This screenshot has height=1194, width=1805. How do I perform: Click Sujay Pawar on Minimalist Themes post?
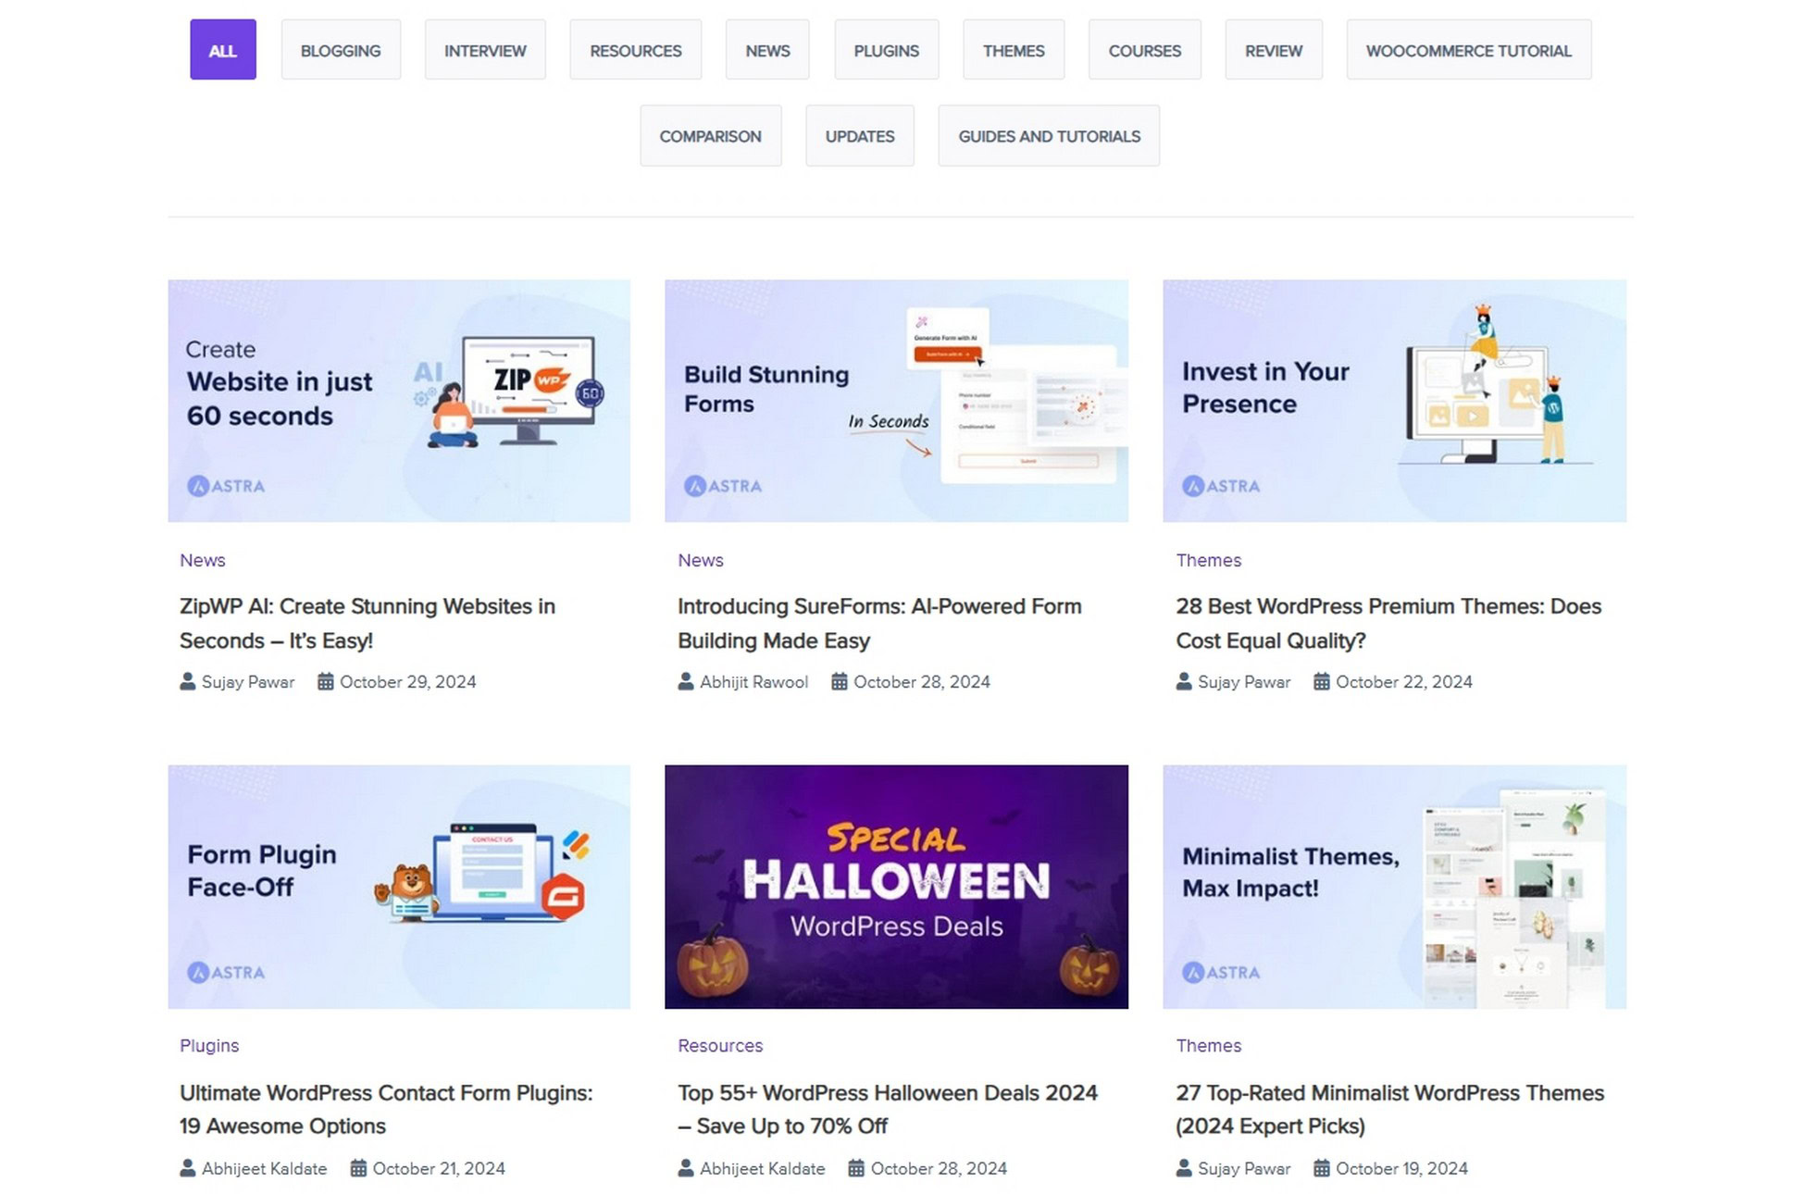(1244, 1168)
